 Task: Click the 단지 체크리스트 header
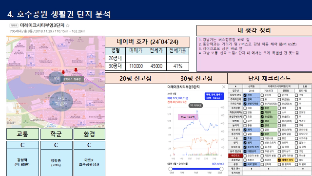coord(270,78)
